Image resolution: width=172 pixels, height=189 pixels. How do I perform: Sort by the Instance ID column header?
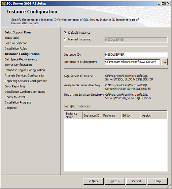pos(92,115)
